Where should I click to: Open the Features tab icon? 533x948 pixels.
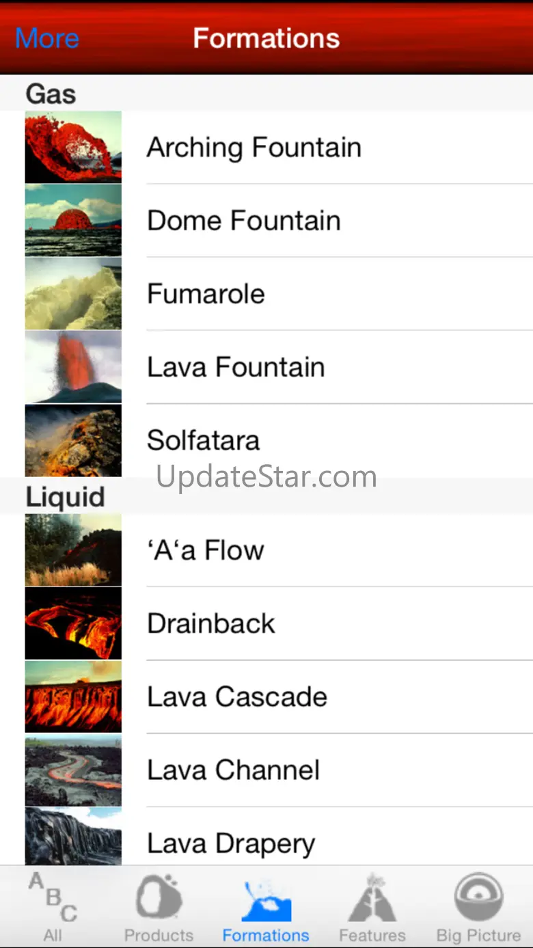coord(372,897)
